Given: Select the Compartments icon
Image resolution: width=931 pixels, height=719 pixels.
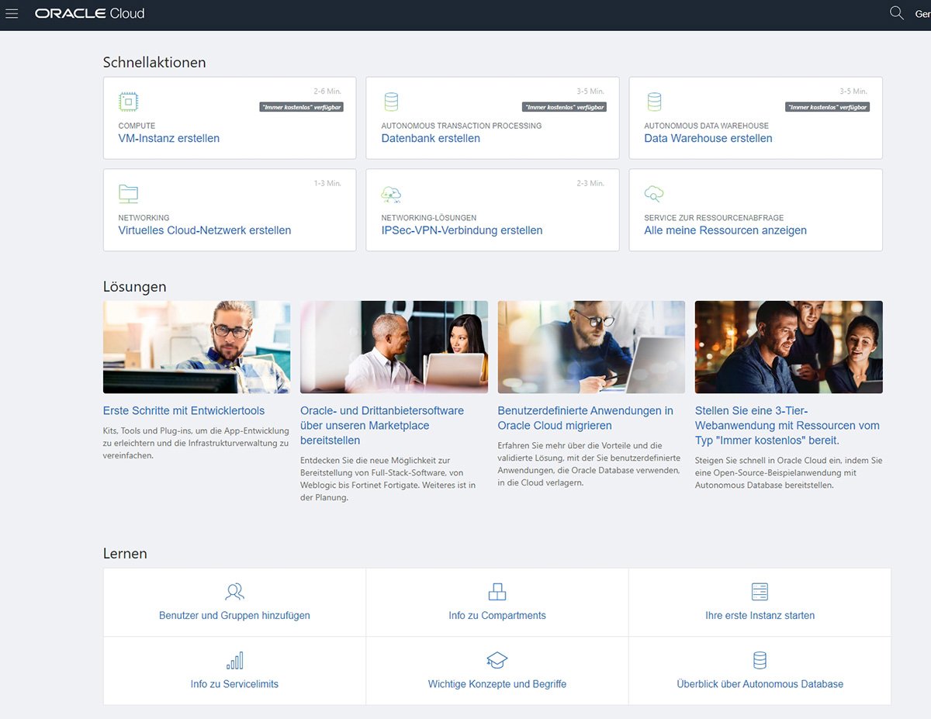Looking at the screenshot, I should (497, 591).
